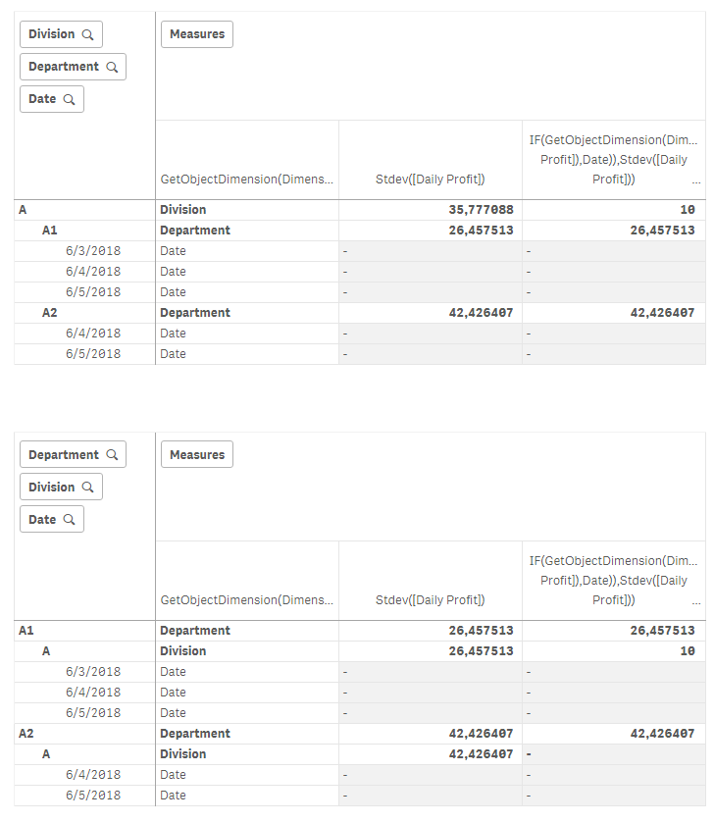Open search on the lower table's Division dimension
Viewport: 714px width, 823px height.
(x=87, y=488)
